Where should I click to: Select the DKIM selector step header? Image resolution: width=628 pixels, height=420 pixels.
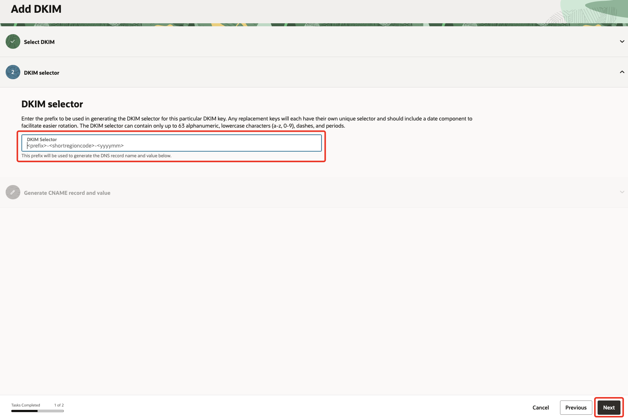41,72
